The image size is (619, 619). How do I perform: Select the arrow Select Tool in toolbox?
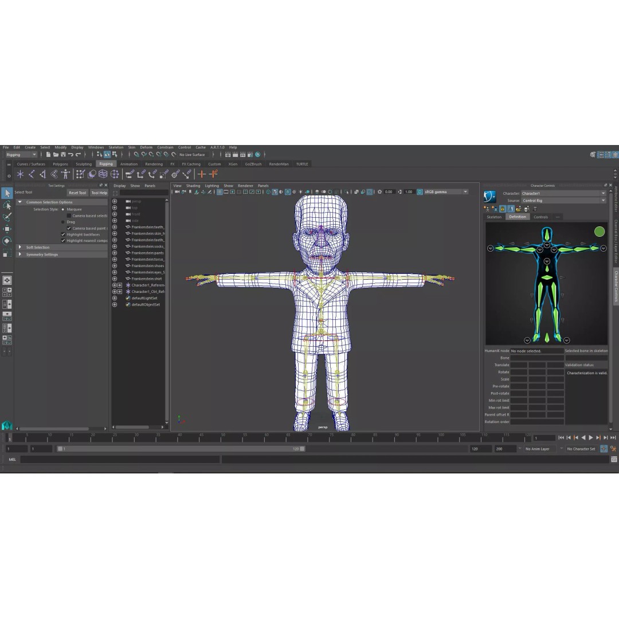[7, 193]
